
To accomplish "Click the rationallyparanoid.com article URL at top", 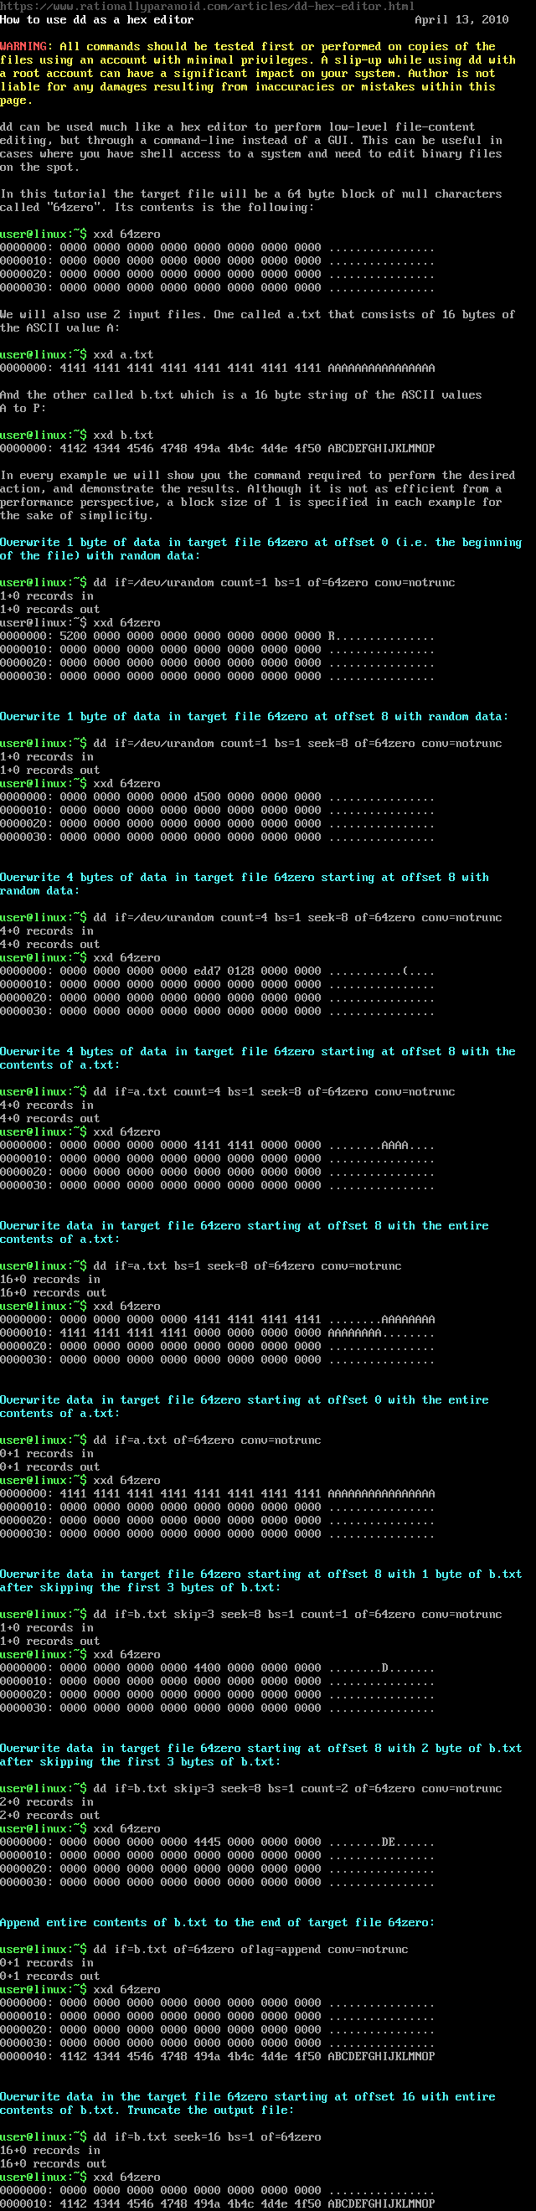I will click(207, 5).
